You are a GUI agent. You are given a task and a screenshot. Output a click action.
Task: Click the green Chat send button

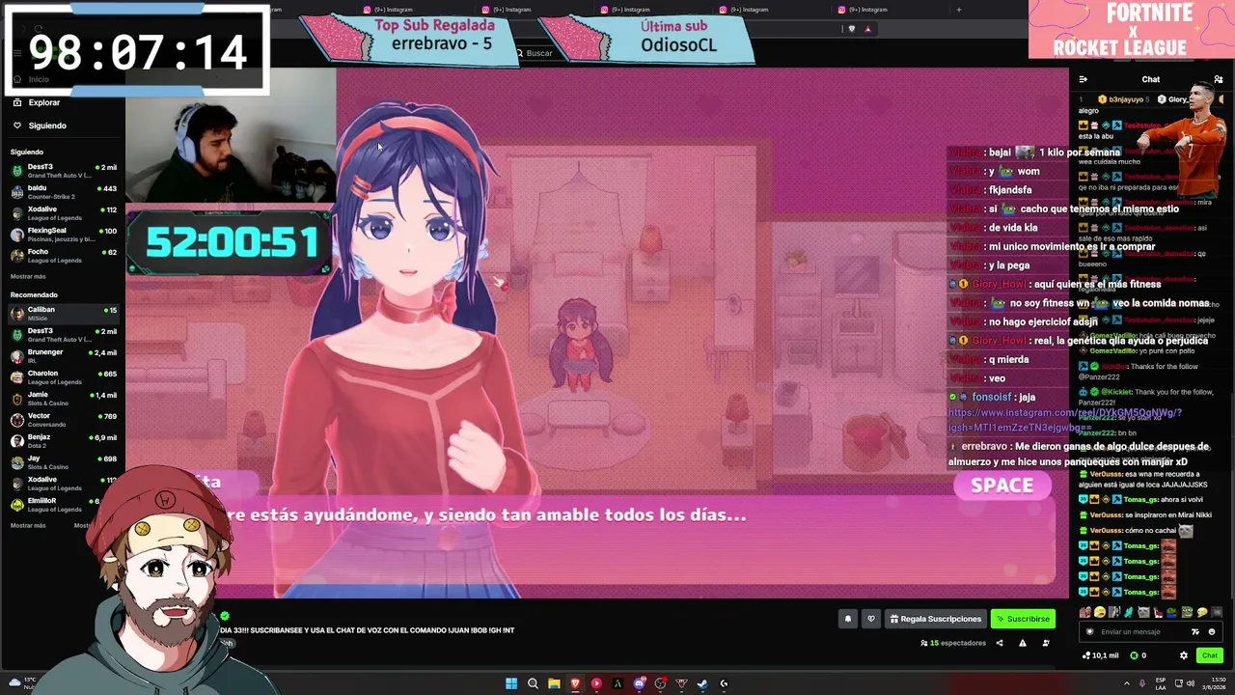(x=1209, y=655)
